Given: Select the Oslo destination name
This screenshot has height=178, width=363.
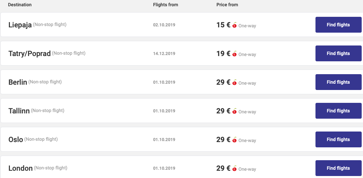Looking at the screenshot, I should [x=16, y=140].
